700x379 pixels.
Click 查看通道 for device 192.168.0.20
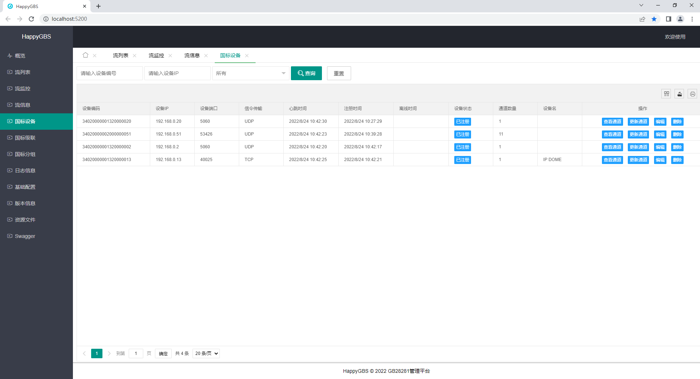[x=612, y=122]
